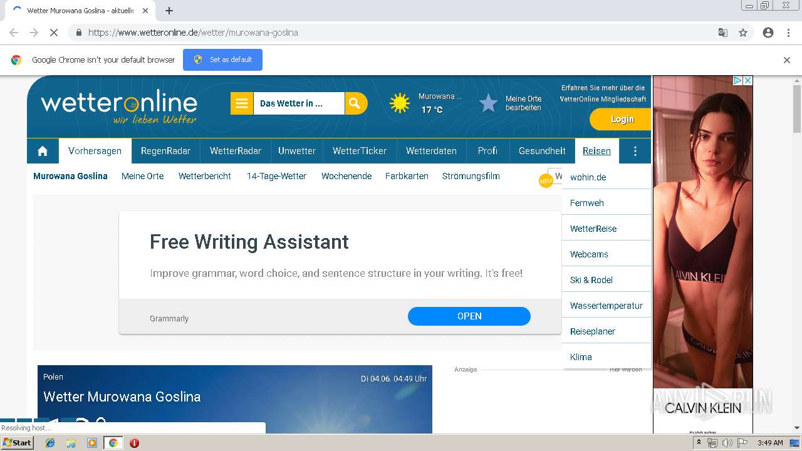Select WetterReise menu entry
802x451 pixels.
point(607,229)
